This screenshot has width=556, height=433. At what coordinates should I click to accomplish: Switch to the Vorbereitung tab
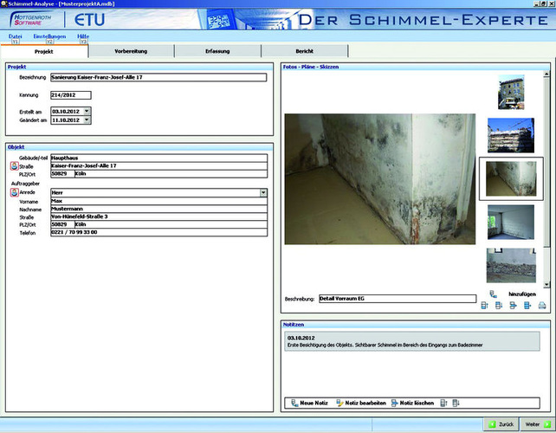click(130, 52)
